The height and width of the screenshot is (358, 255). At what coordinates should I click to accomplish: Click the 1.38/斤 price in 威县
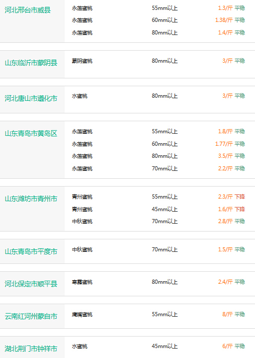tap(224, 20)
